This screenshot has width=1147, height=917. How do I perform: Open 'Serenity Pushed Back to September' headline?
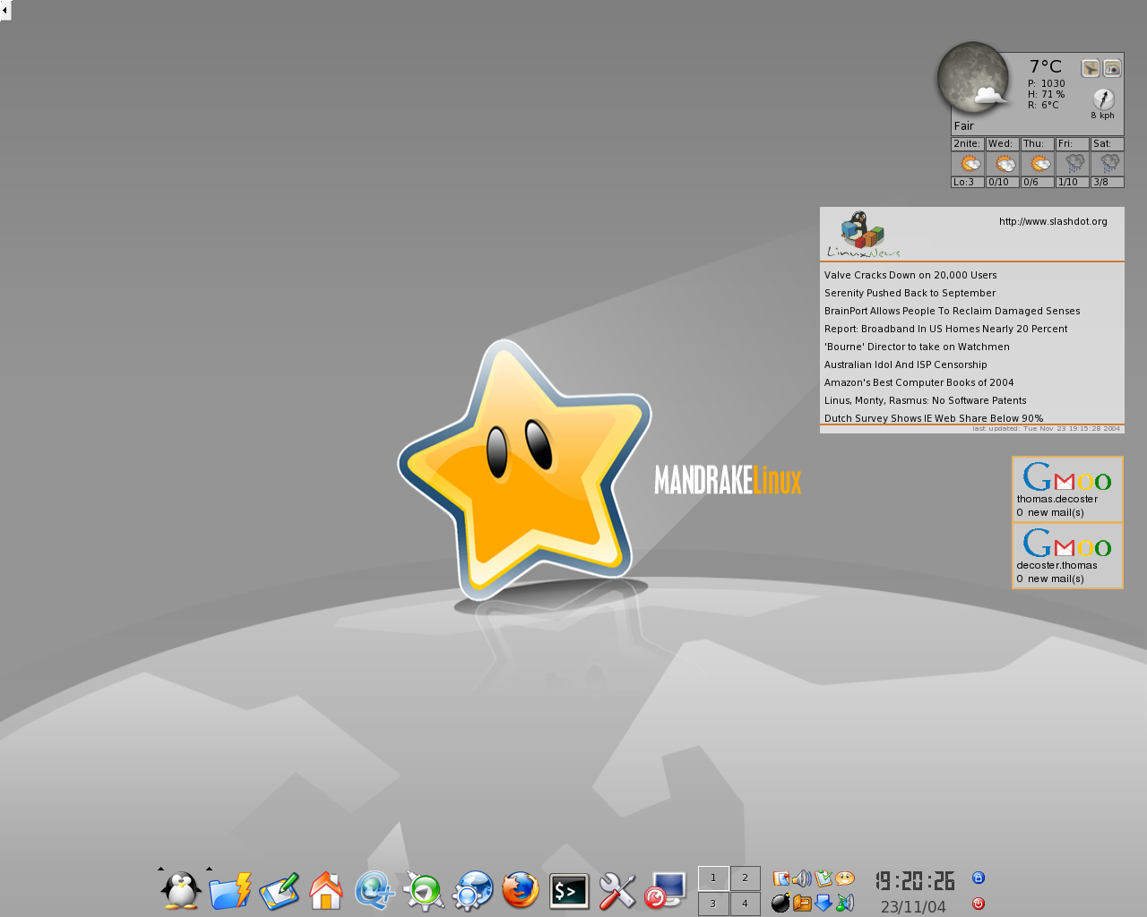point(910,293)
